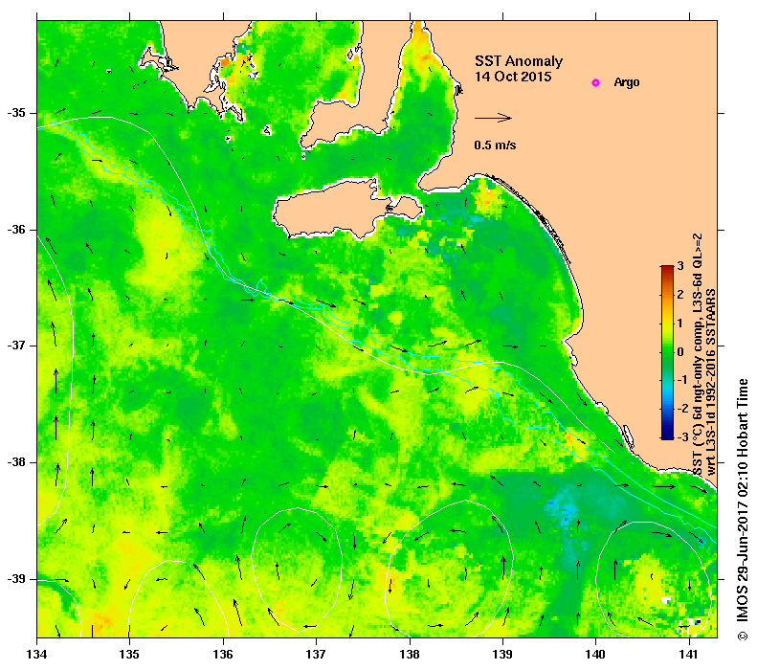
Task: Click the -37 latitude axis label
Action: [15, 346]
